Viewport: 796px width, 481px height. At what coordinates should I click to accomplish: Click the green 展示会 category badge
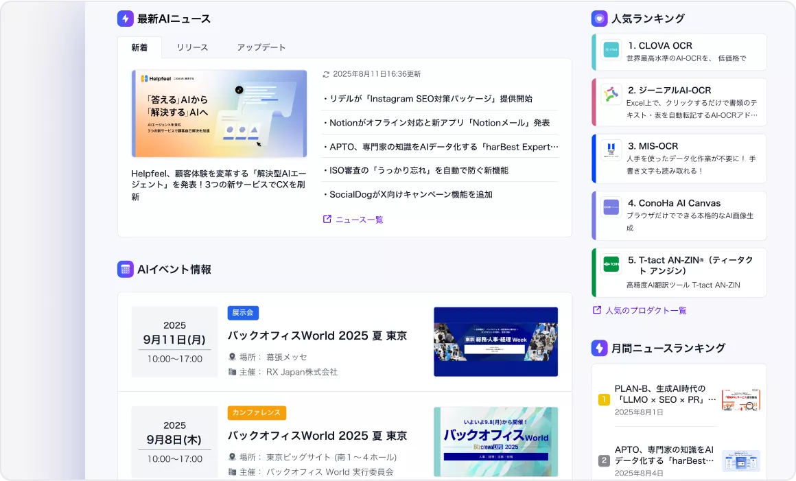click(x=243, y=312)
